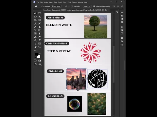Open the Layer auto-select dropdown
Image resolution: width=157 pixels, height=117 pixels.
click(87, 6)
